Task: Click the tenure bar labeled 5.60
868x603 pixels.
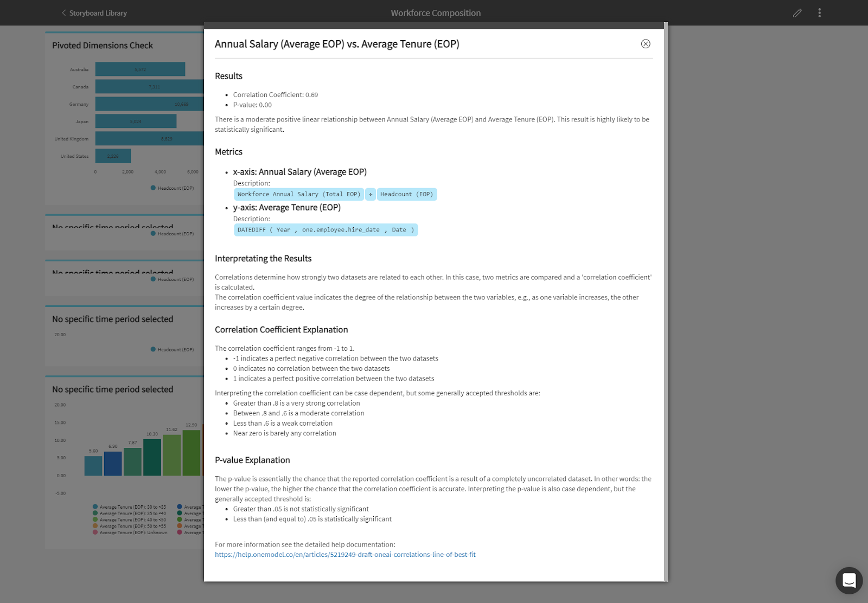Action: [93, 466]
